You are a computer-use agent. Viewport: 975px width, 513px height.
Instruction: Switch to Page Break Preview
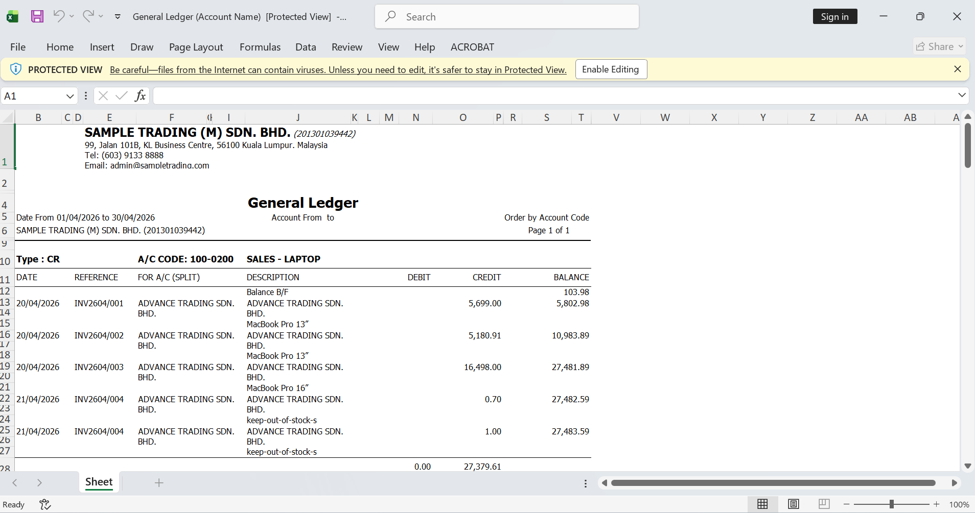click(824, 504)
